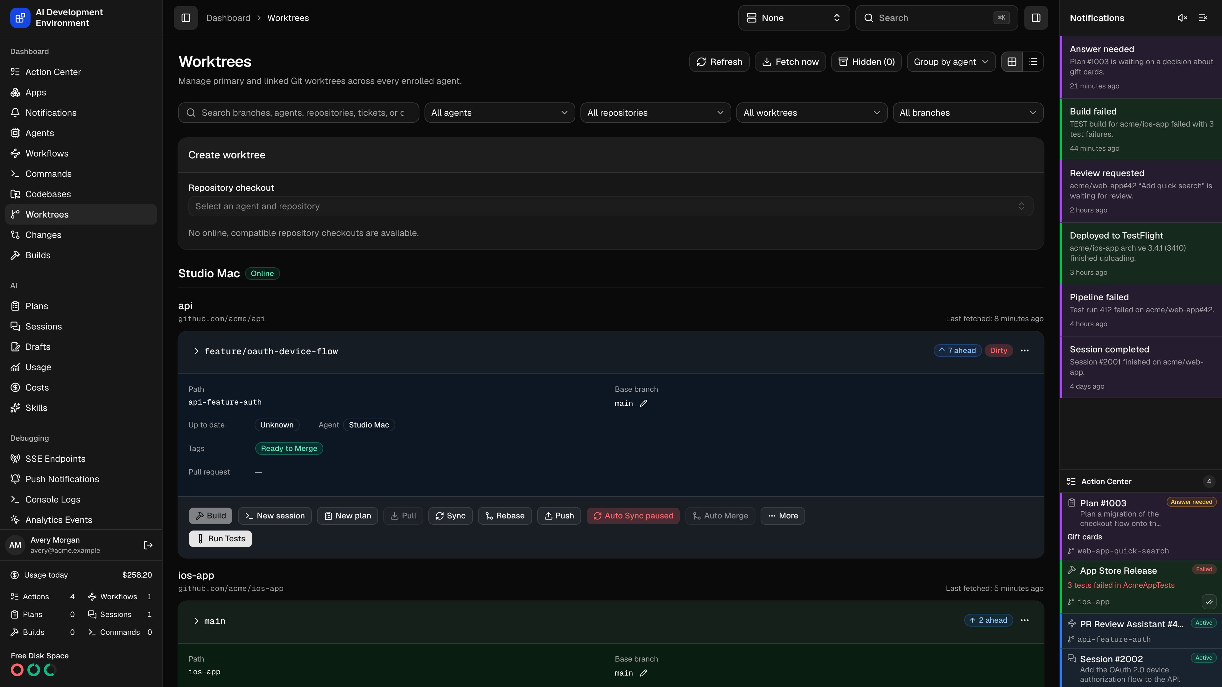Switch to list view of worktrees
The height and width of the screenshot is (687, 1222).
pyautogui.click(x=1033, y=62)
